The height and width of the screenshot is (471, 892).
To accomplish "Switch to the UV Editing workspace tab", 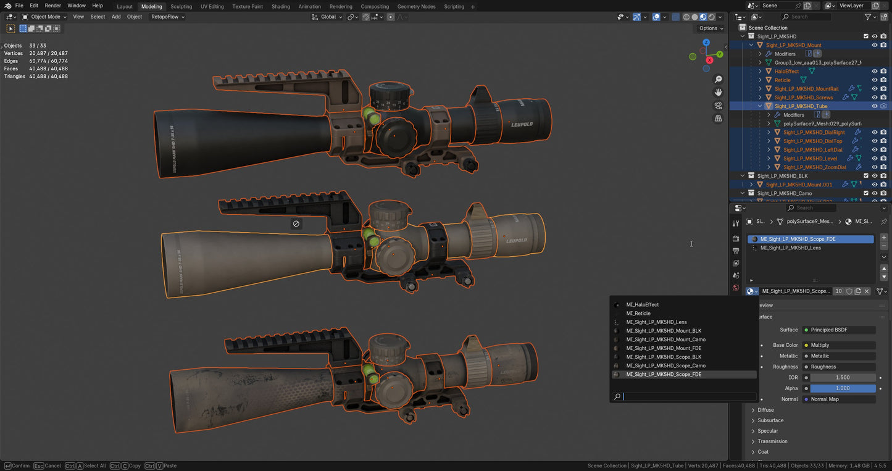I will click(x=212, y=6).
